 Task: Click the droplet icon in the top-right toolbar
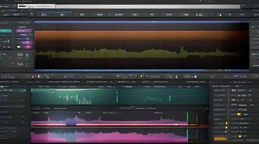pos(220,15)
